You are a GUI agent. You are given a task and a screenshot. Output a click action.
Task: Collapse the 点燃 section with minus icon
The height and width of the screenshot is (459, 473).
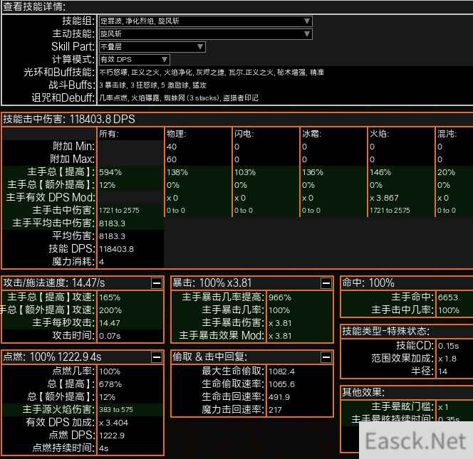click(x=156, y=357)
